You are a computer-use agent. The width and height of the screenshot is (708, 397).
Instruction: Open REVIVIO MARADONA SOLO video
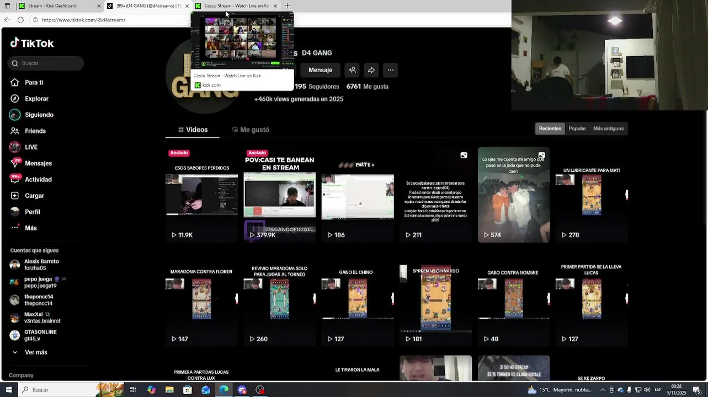pos(280,299)
